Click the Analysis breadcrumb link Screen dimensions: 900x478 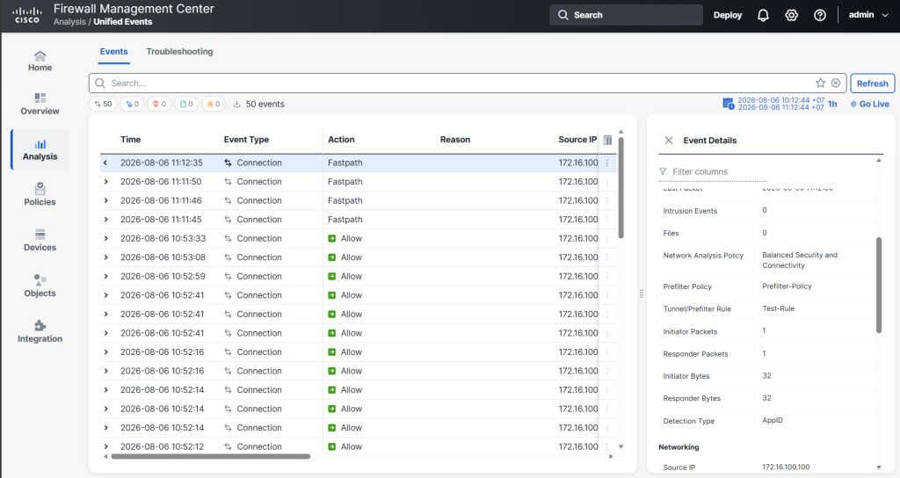tap(69, 22)
